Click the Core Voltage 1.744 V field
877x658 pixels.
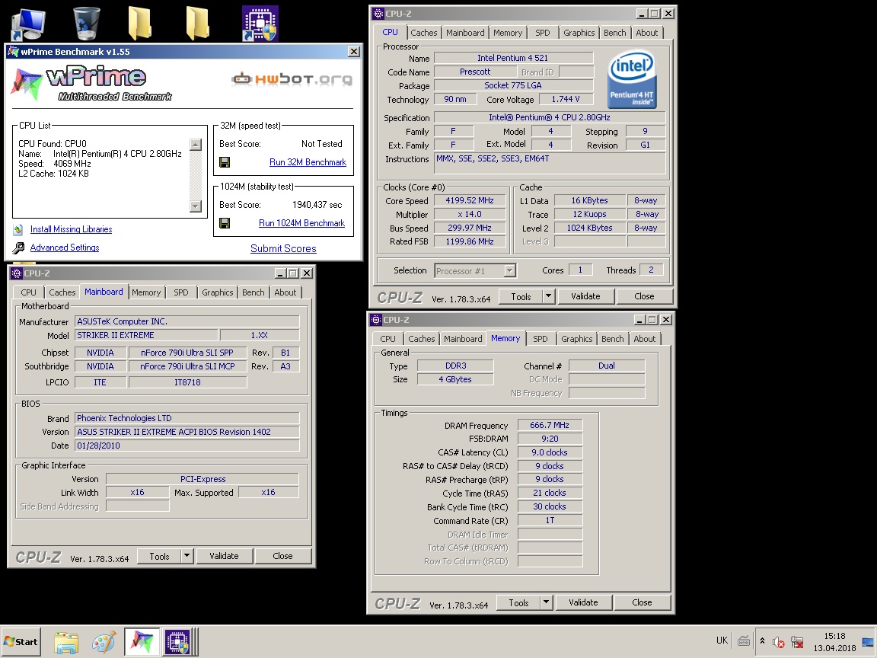point(565,99)
